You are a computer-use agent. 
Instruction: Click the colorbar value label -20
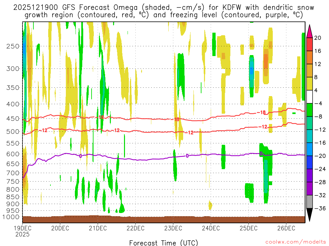tap(320, 156)
